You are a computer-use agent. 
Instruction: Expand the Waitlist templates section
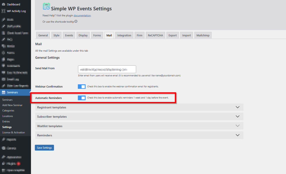point(139,126)
